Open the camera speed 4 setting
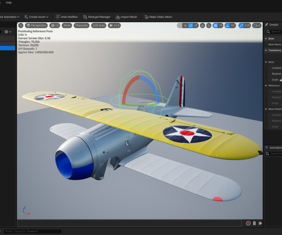The image size is (282, 235). [x=257, y=25]
